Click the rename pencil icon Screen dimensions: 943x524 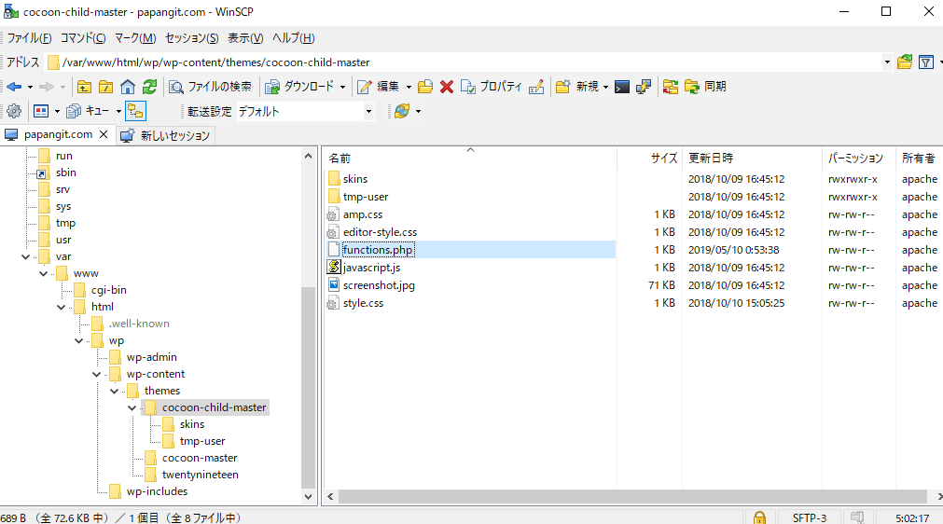[536, 87]
